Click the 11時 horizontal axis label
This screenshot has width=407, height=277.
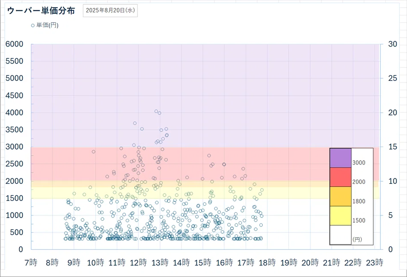coord(117,262)
